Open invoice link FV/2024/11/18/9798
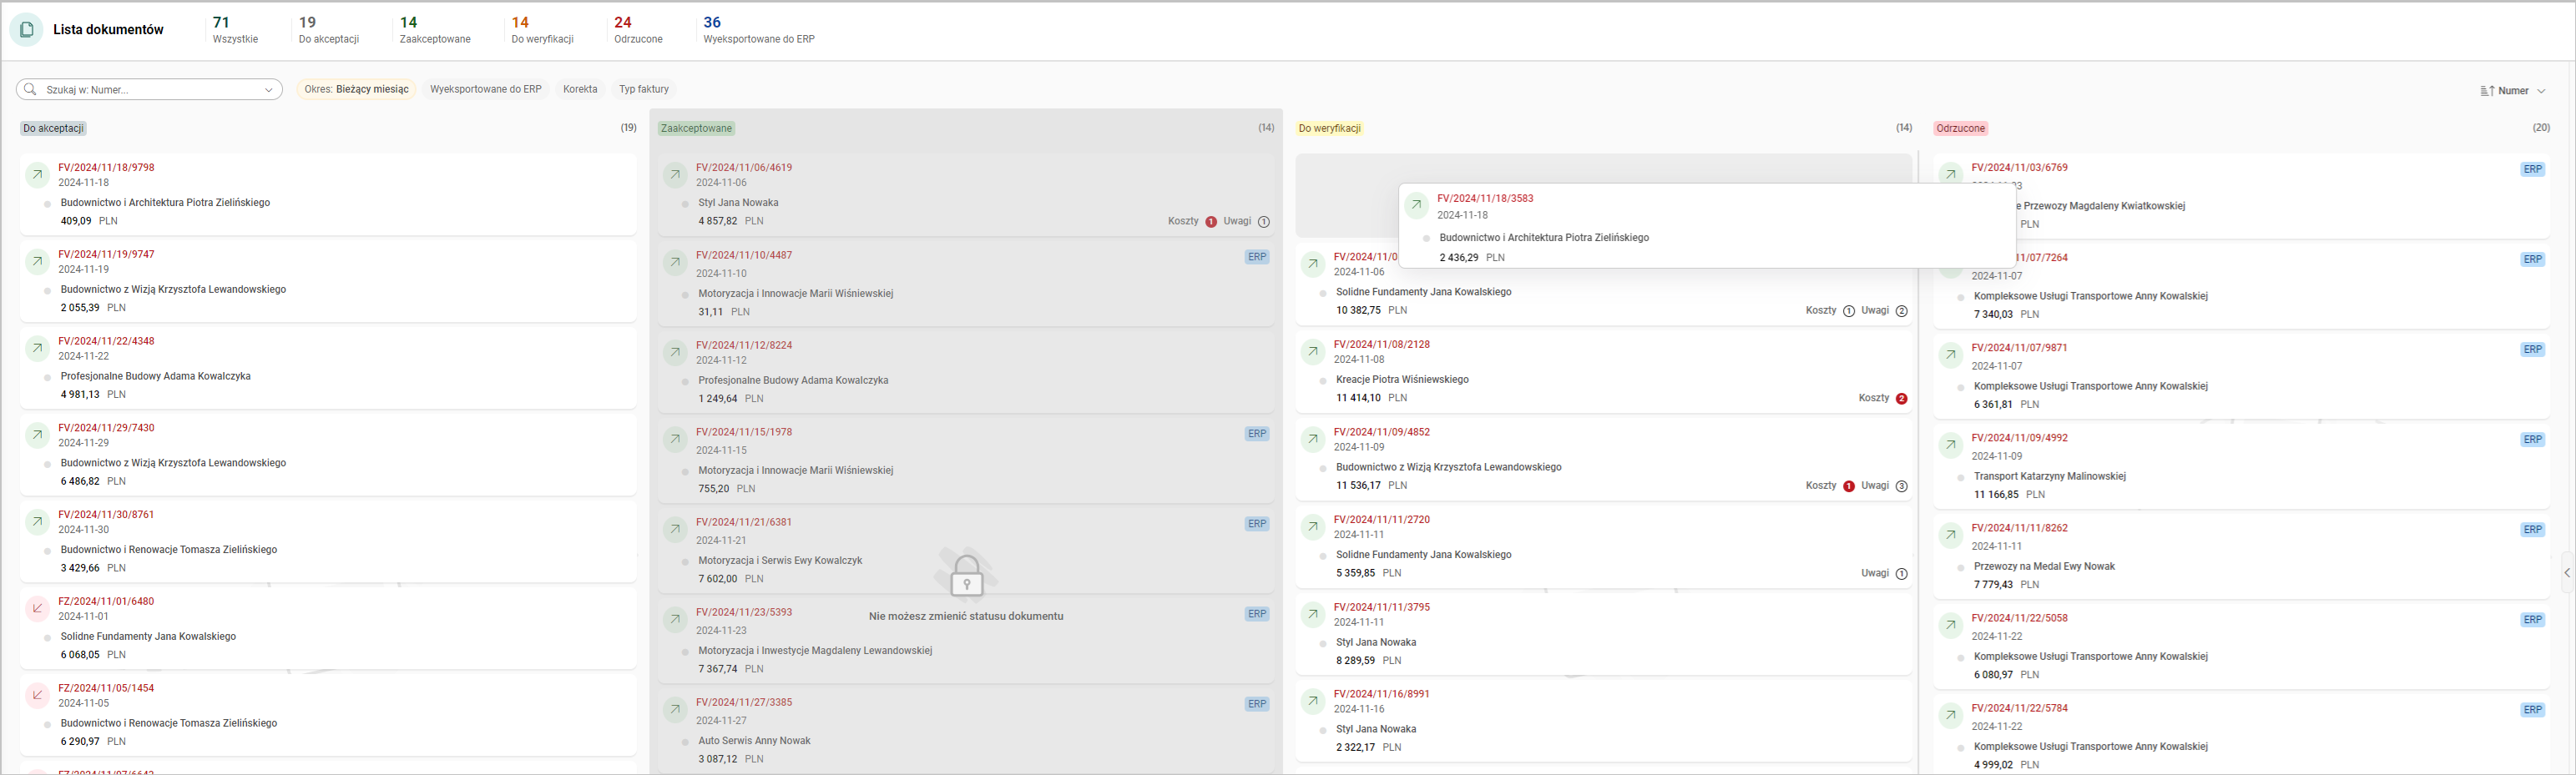This screenshot has width=2576, height=775. (106, 168)
